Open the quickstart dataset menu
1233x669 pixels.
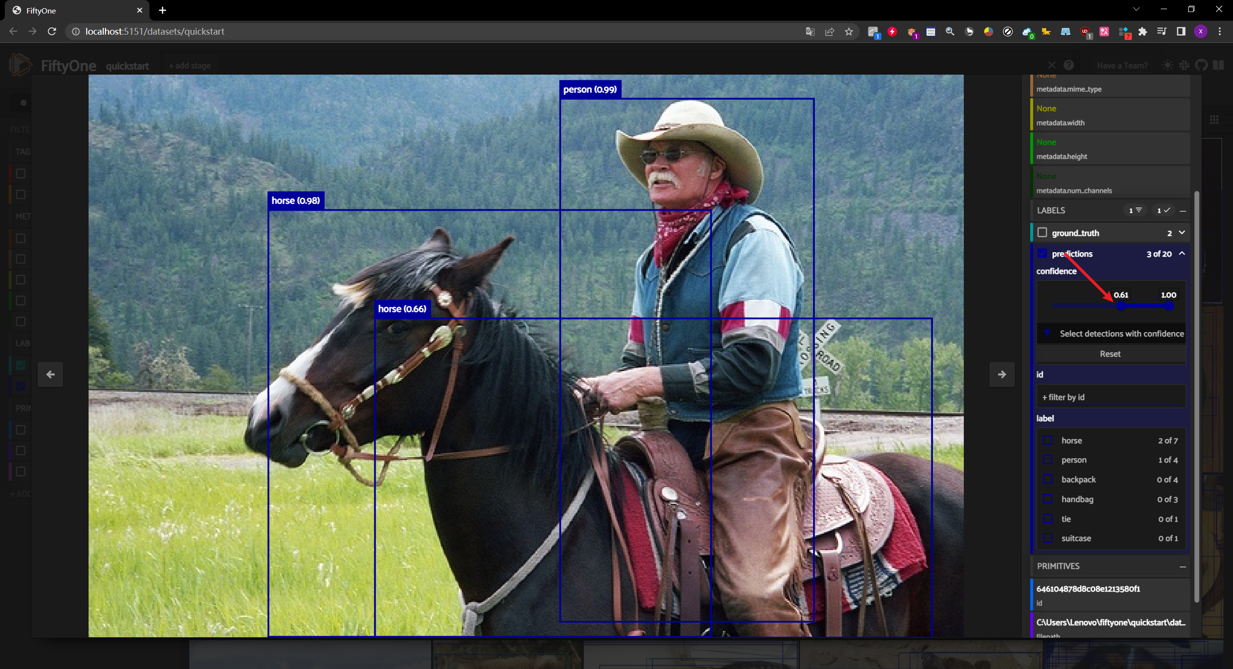coord(129,65)
